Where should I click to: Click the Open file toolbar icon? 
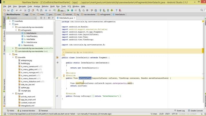[x=5, y=10]
